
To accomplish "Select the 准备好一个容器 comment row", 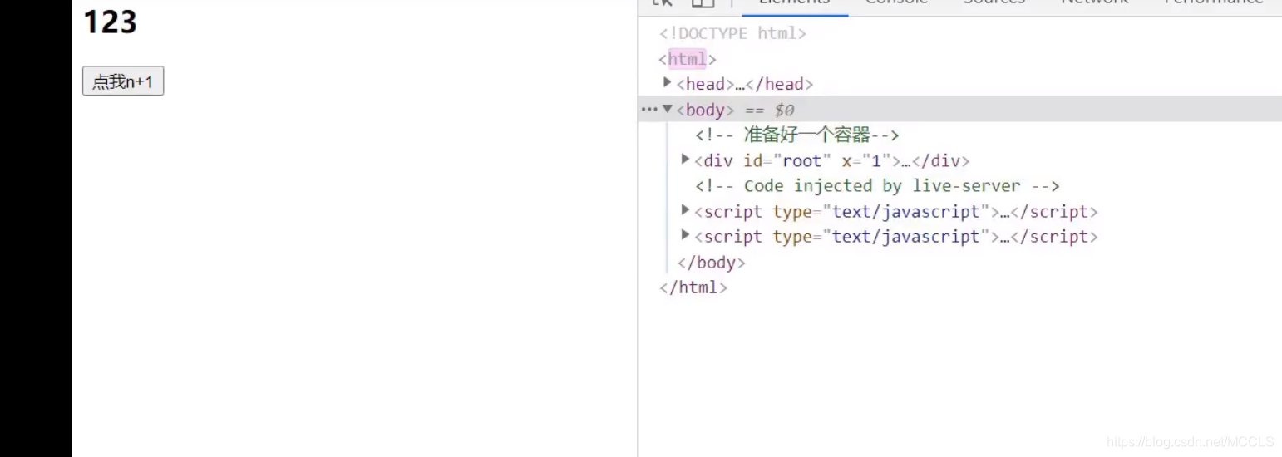I will (797, 135).
